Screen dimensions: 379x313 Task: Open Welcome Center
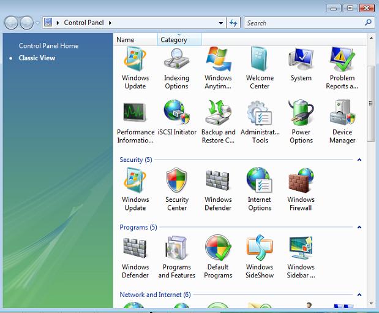[x=260, y=69]
